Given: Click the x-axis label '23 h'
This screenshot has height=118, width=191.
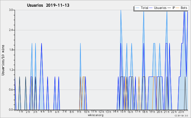Looking at the screenshot, I should point(181,112).
